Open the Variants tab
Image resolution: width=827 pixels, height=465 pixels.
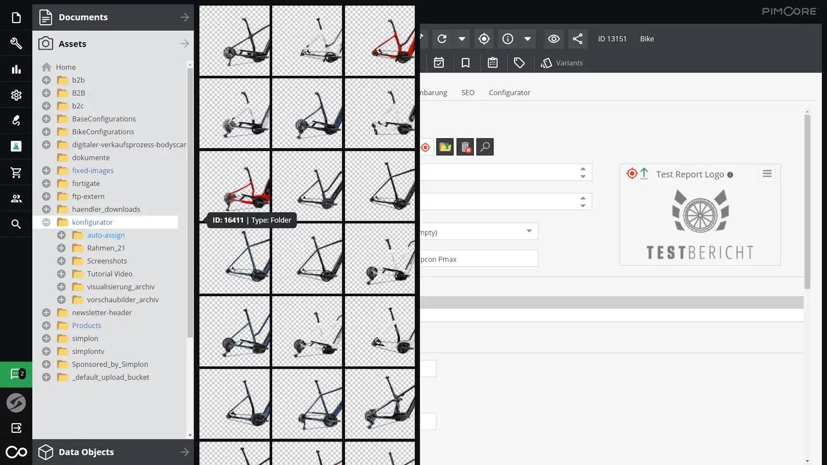tap(562, 63)
